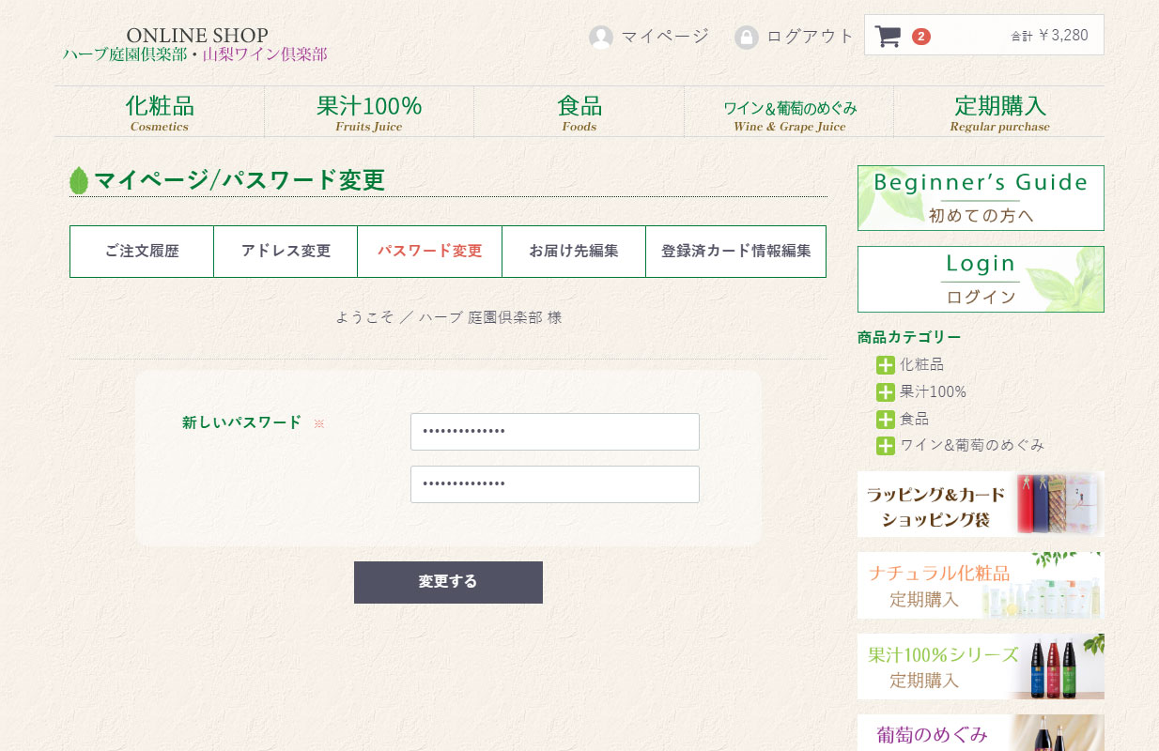Viewport: 1159px width, 751px height.
Task: Open the 定期購入 Regular purchase menu
Action: pyautogui.click(x=999, y=113)
